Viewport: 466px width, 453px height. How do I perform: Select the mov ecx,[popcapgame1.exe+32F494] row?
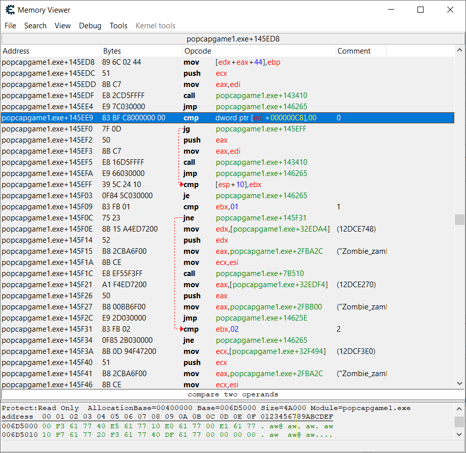click(227, 351)
